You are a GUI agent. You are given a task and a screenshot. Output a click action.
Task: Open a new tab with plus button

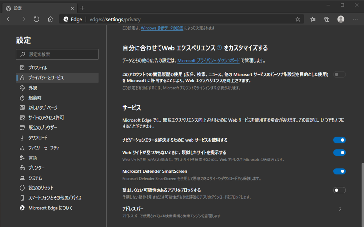[82, 8]
